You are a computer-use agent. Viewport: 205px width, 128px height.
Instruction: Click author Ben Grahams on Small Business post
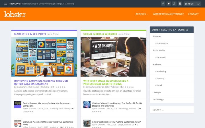(x=91, y=87)
